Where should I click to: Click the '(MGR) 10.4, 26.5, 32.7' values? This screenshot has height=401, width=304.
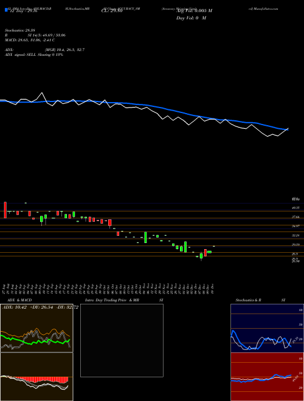click(x=64, y=50)
